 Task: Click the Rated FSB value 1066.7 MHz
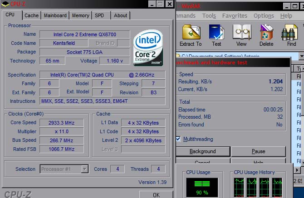[x=62, y=149]
